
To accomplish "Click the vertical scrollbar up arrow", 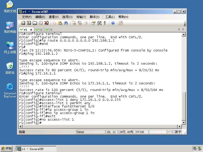I will click(x=184, y=34).
